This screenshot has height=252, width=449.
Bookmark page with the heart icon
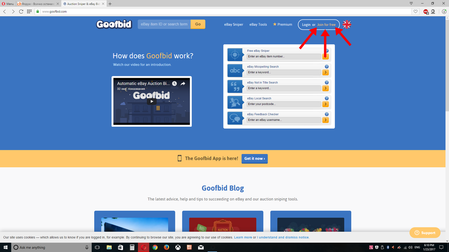coord(416,12)
